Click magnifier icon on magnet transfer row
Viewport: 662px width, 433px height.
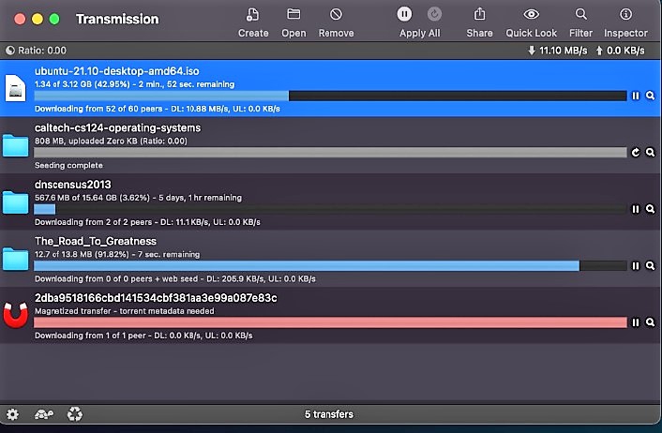coord(650,322)
